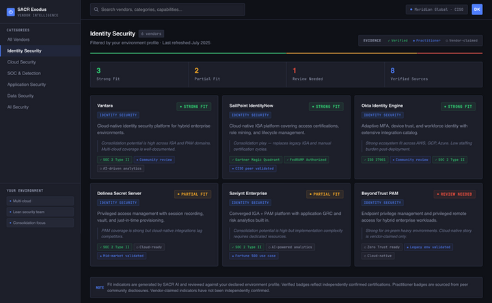
Task: Click BeyondTrust's Cloud-native badge
Action: 378,256
